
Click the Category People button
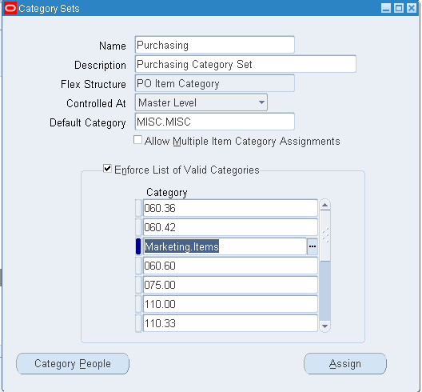click(x=73, y=364)
